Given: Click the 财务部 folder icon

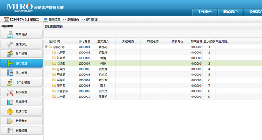Looking at the screenshot, I should coord(54,58).
